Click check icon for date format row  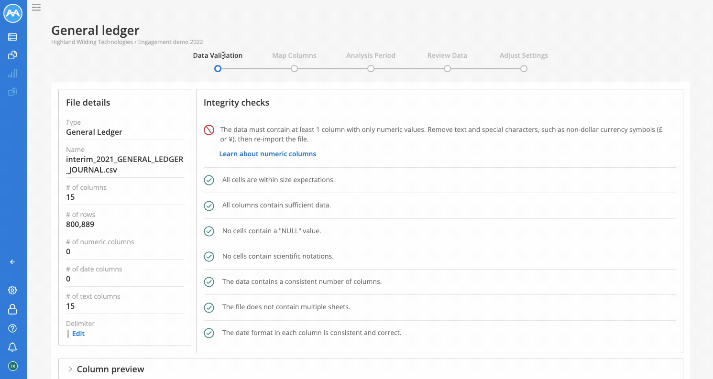click(x=209, y=333)
